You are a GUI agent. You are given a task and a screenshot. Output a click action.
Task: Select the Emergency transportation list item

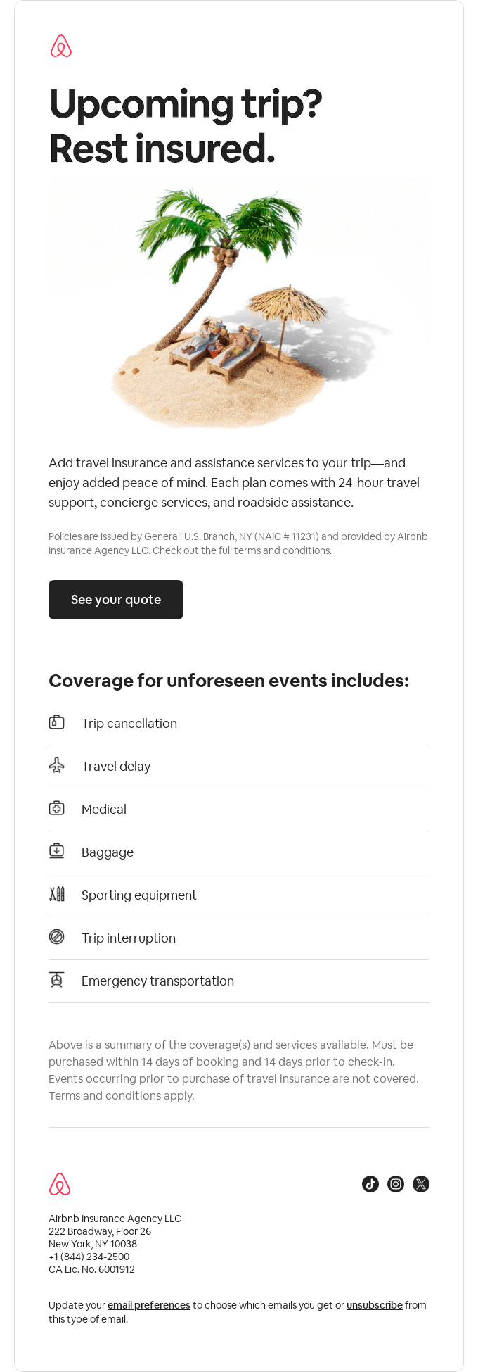click(x=239, y=981)
